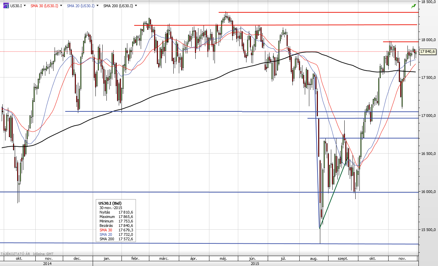The height and width of the screenshot is (266, 438).
Task: Click the SMA 30 17 679,3 row
Action: 116,230
